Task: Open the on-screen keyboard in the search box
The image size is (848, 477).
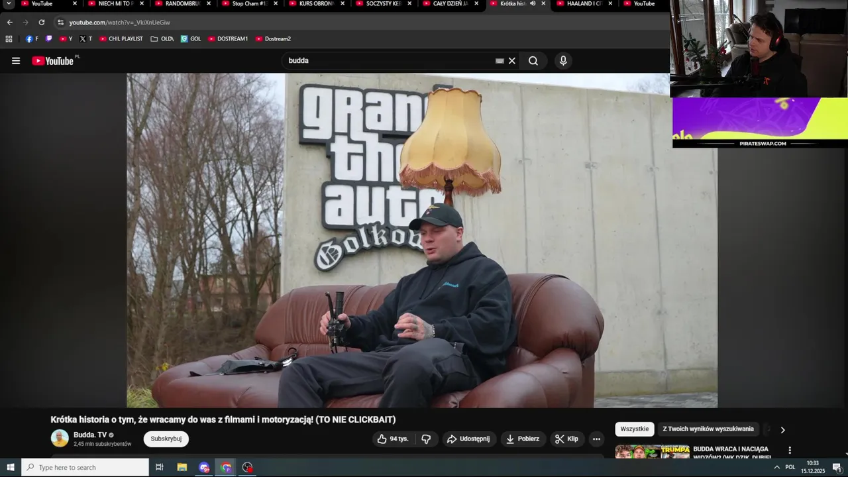Action: pyautogui.click(x=500, y=61)
